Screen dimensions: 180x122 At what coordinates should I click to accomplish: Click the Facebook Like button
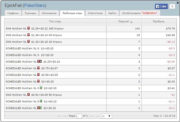click(161, 6)
